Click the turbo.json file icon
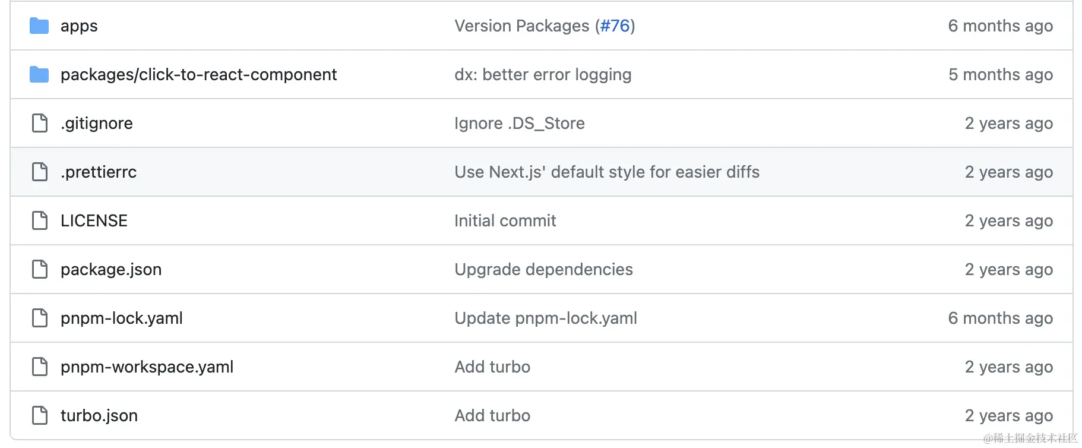1082x448 pixels. click(40, 415)
